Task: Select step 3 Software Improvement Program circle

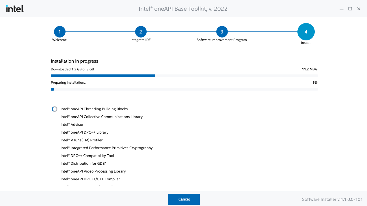Action: [x=222, y=32]
